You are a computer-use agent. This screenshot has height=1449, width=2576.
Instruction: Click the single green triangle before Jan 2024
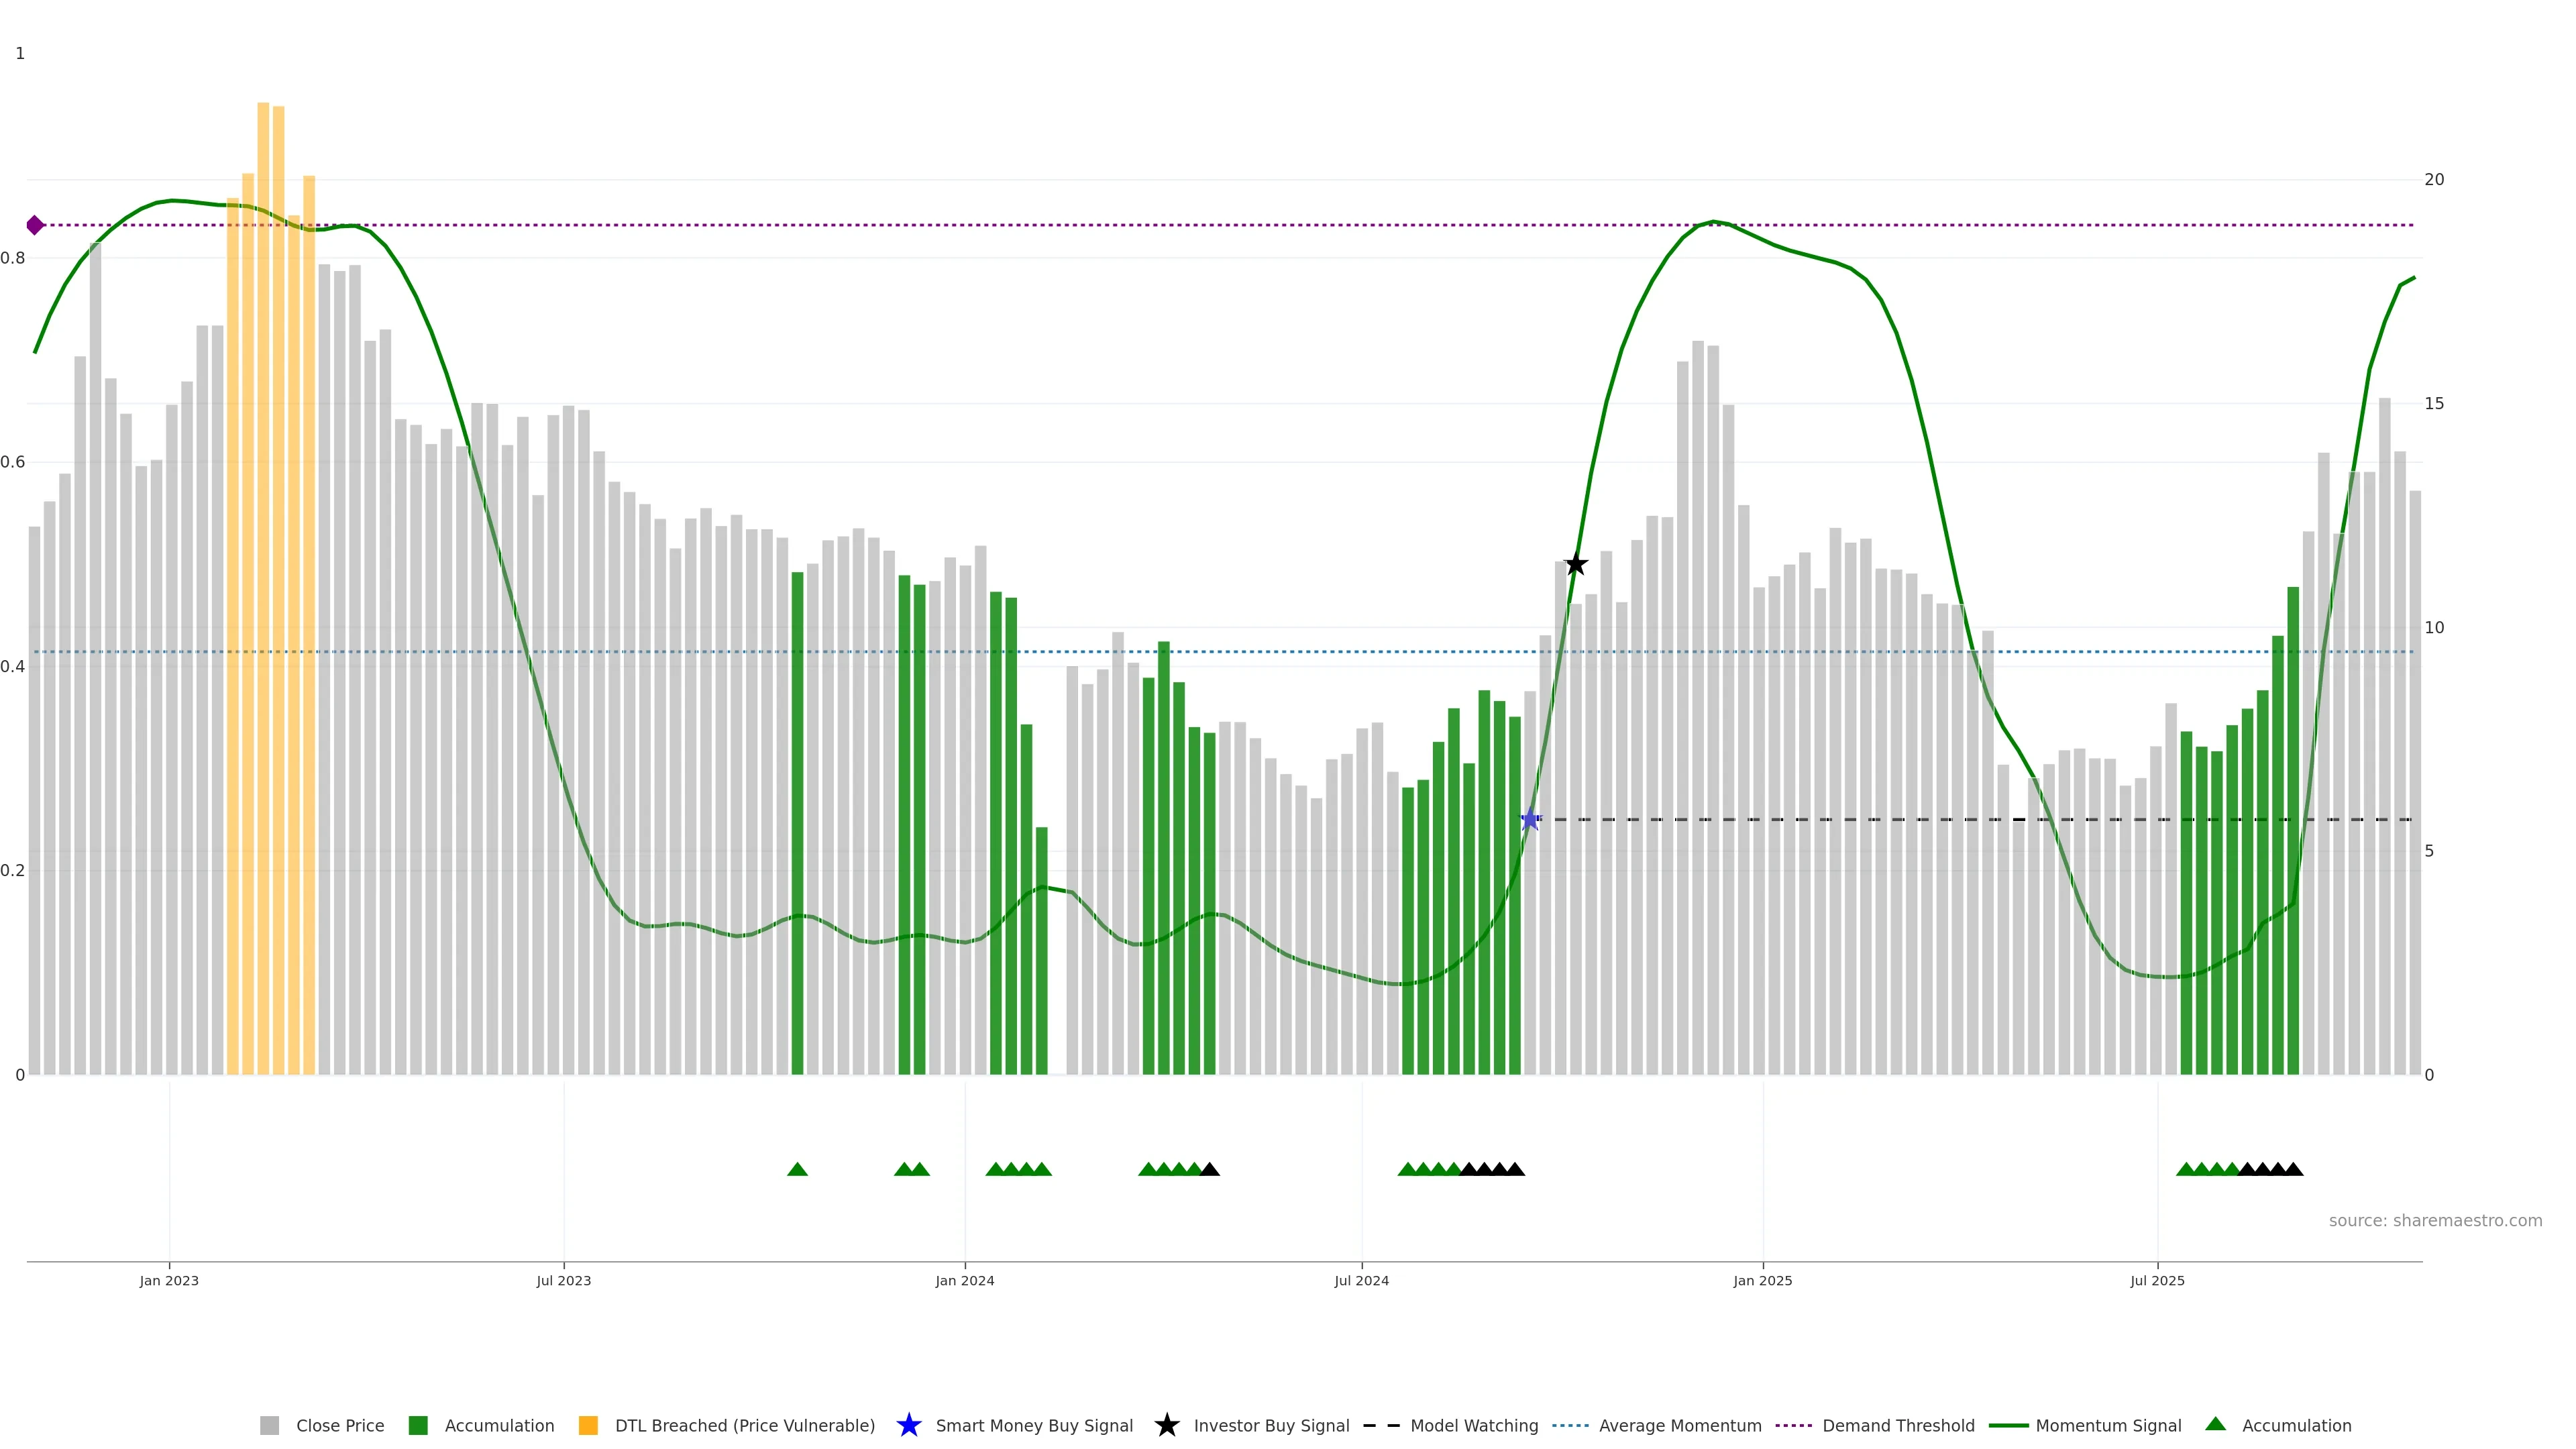point(797,1169)
